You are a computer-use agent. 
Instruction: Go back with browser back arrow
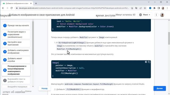[x=3, y=8]
